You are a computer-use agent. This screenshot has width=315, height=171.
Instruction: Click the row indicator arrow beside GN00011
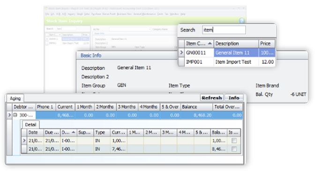point(181,53)
